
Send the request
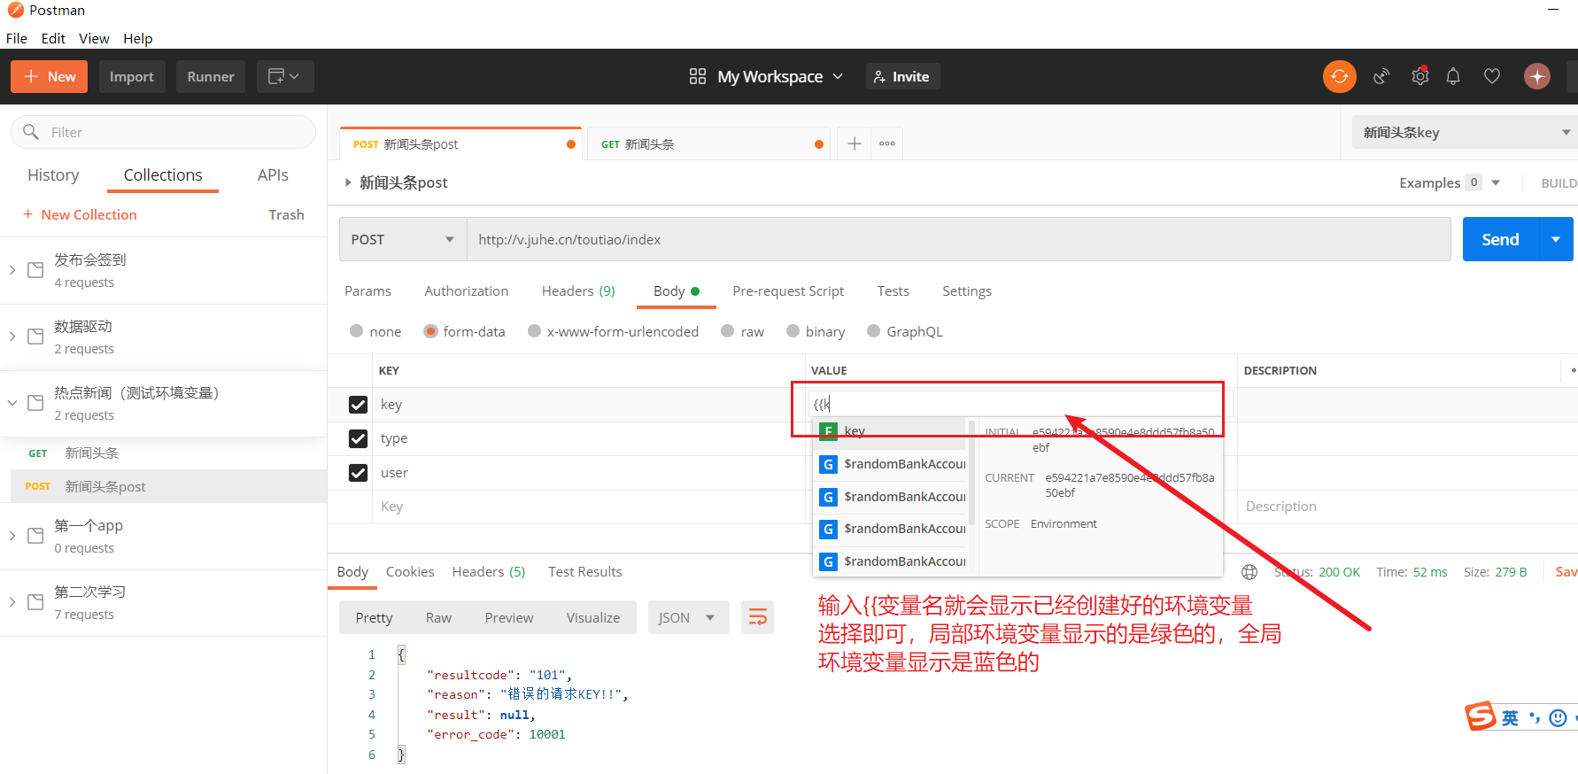click(1501, 239)
